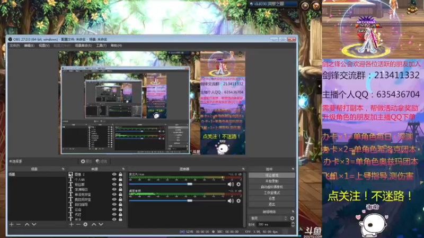Toggle visibility of the 公会 source

click(x=114, y=209)
